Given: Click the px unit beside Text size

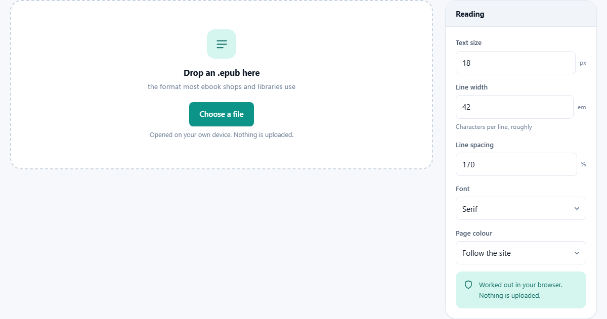Looking at the screenshot, I should (583, 63).
